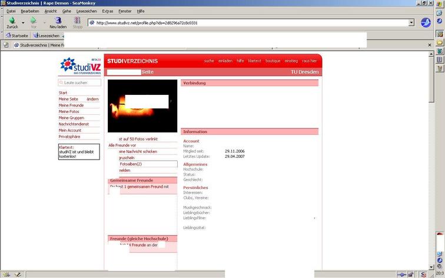Image resolution: width=445 pixels, height=278 pixels.
Task: Click the studiVZ logo
Action: click(81, 65)
